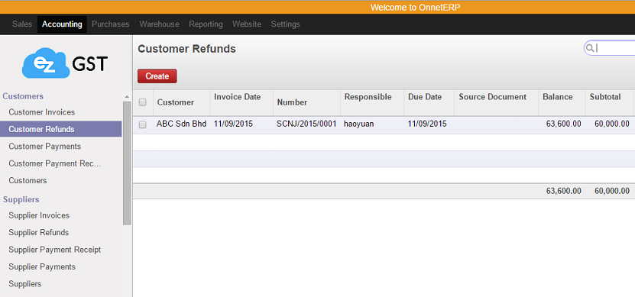Select Customer Refunds in sidebar
Image resolution: width=635 pixels, height=297 pixels.
[x=60, y=129]
